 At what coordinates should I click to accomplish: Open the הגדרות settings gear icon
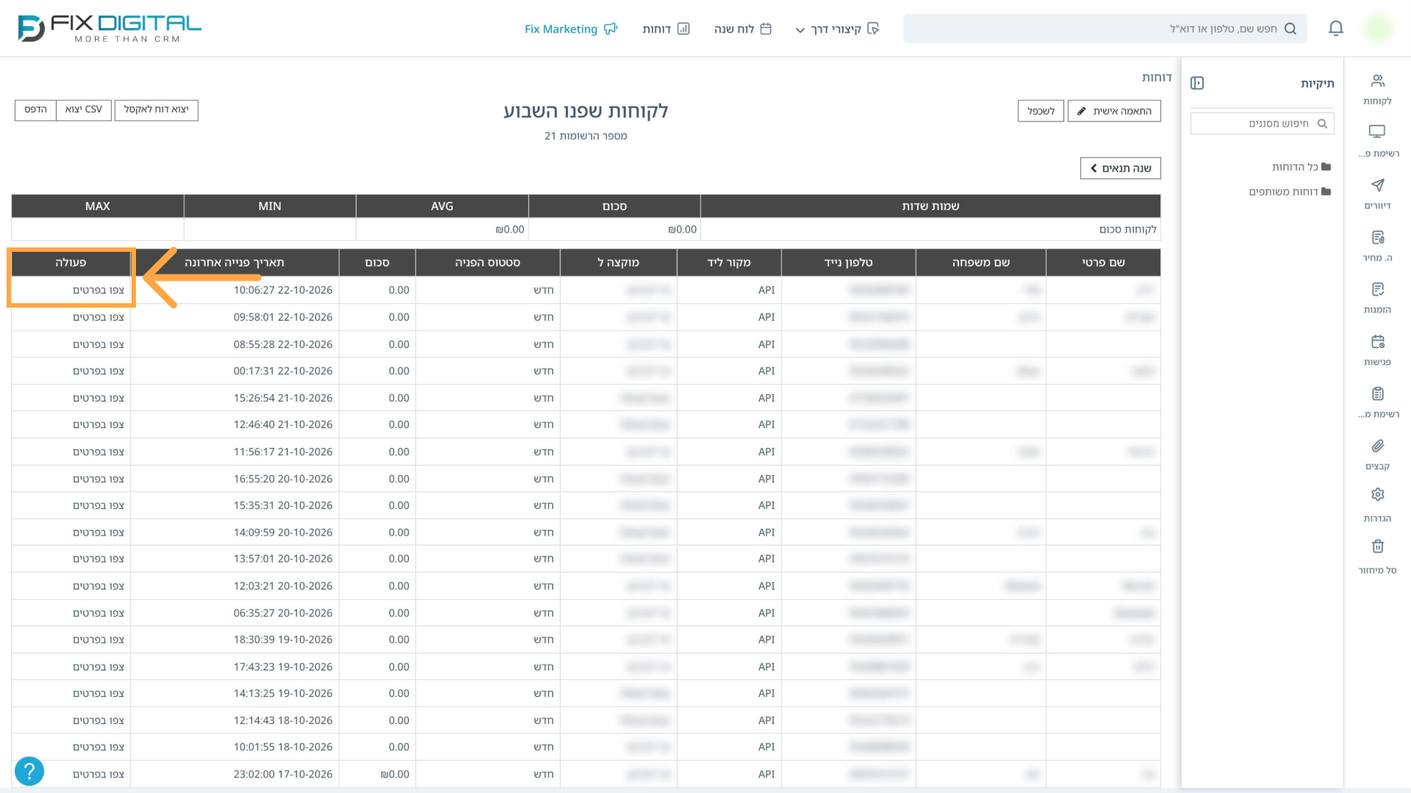coord(1378,494)
